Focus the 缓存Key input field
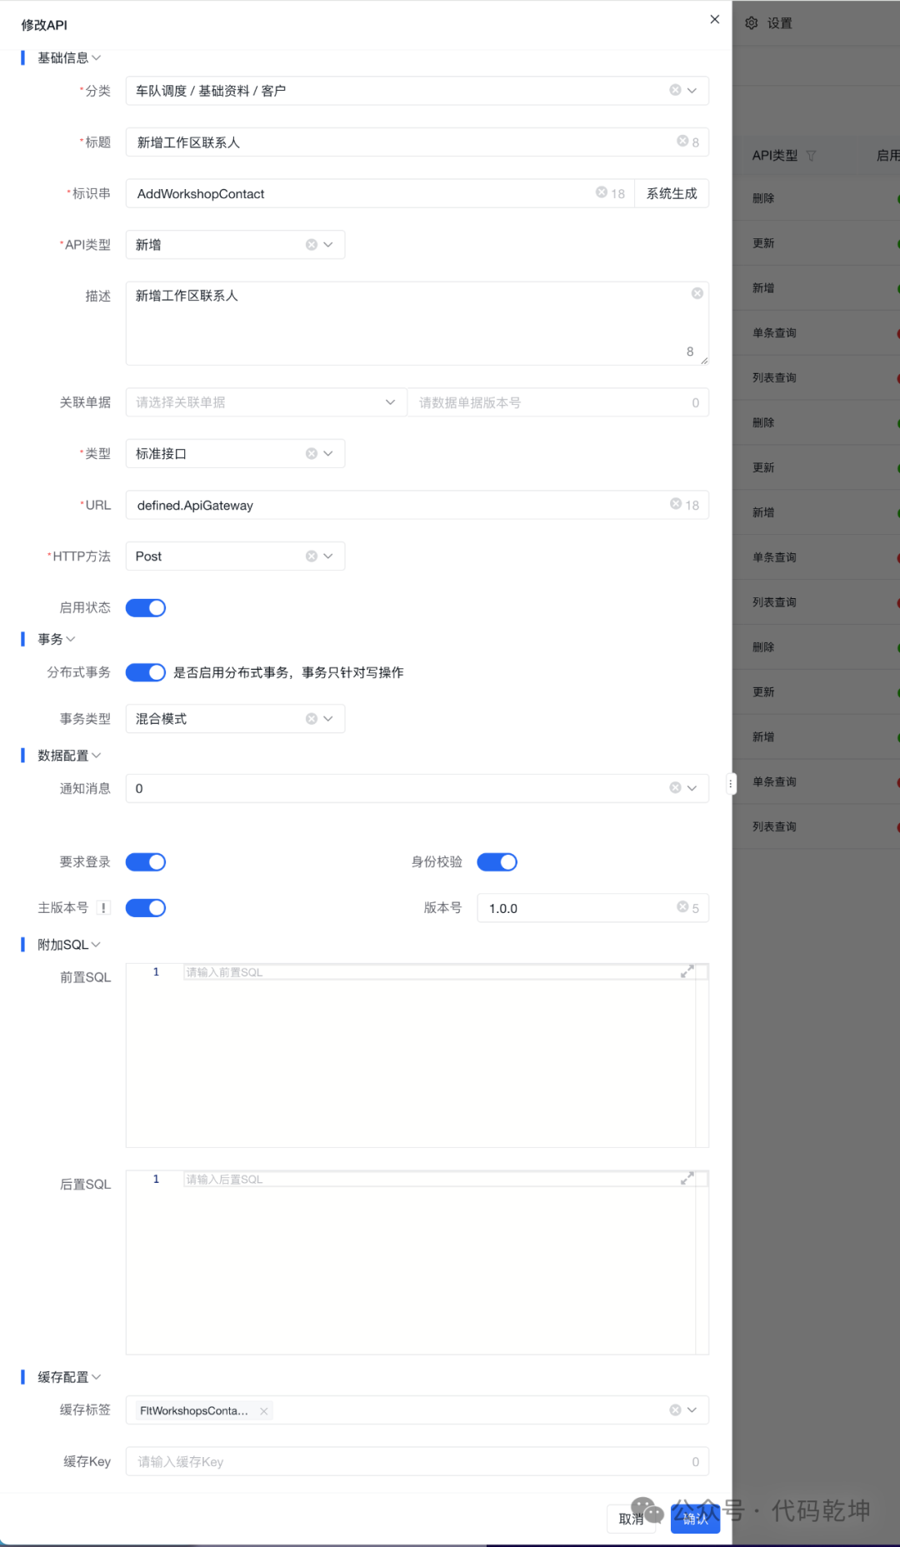Image resolution: width=900 pixels, height=1547 pixels. pos(417,1461)
